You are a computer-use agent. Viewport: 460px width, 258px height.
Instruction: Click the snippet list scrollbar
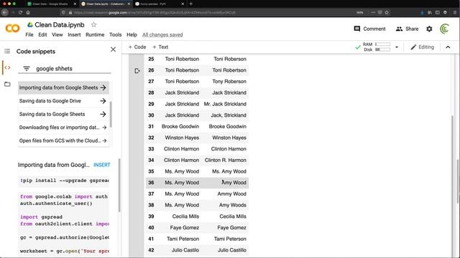[111, 115]
